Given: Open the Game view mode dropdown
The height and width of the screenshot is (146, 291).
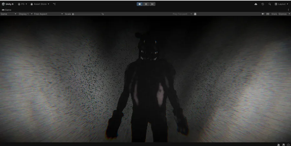Looking at the screenshot, I should 8,14.
